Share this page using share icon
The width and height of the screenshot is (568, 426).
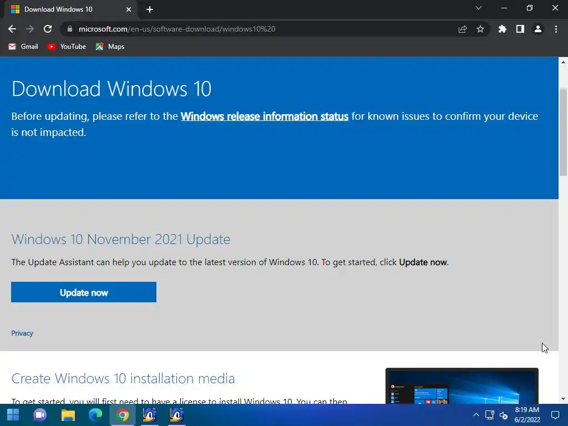[x=463, y=29]
